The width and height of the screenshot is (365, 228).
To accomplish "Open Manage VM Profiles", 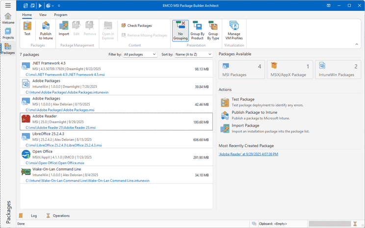I will coord(234,29).
